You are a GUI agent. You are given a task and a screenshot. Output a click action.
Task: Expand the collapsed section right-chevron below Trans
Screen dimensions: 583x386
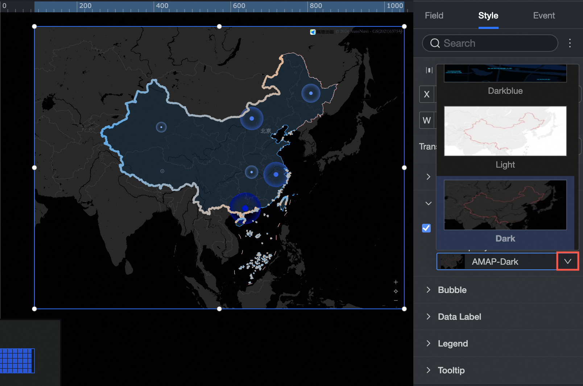point(429,177)
